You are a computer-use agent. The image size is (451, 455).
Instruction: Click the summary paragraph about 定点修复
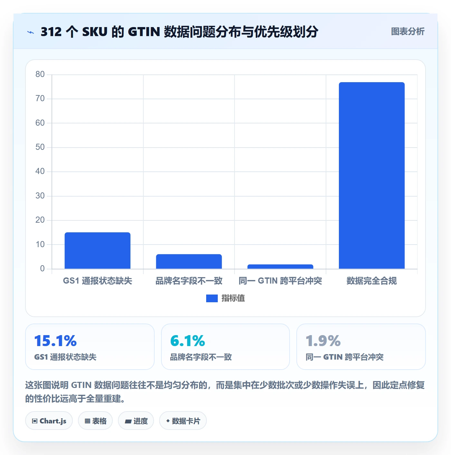click(x=225, y=392)
